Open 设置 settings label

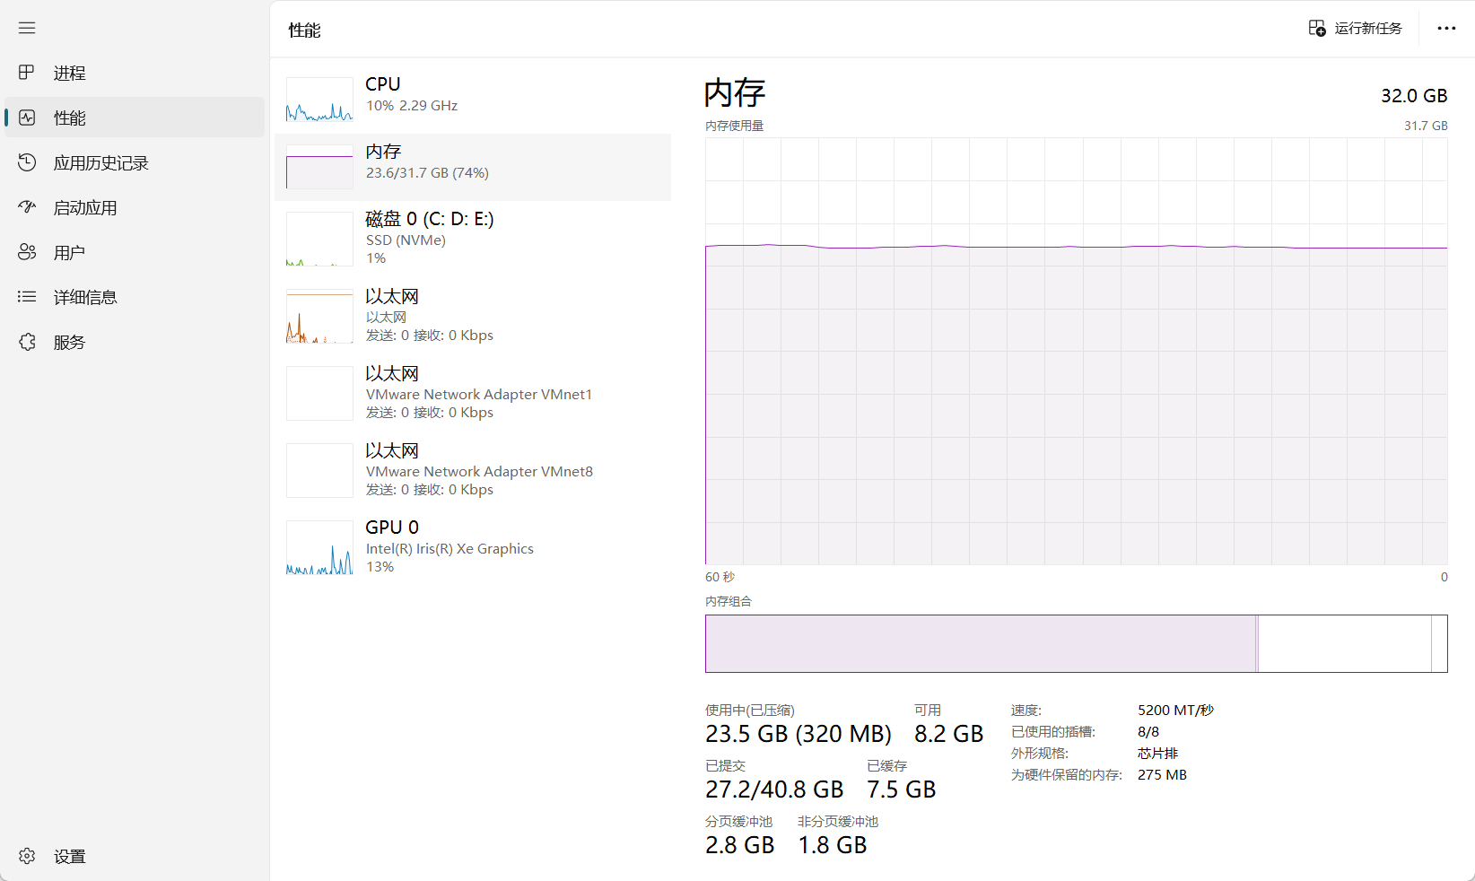pos(69,857)
